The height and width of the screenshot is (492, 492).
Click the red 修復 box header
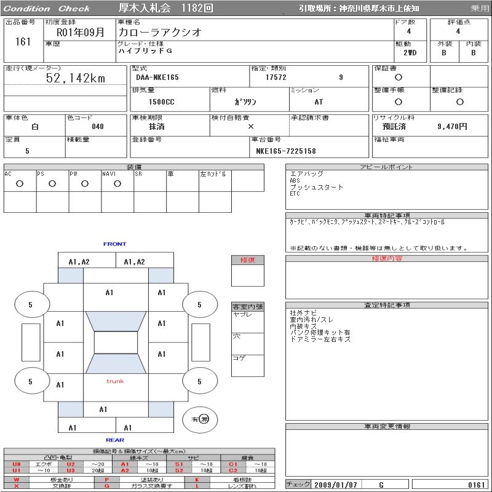(x=248, y=260)
